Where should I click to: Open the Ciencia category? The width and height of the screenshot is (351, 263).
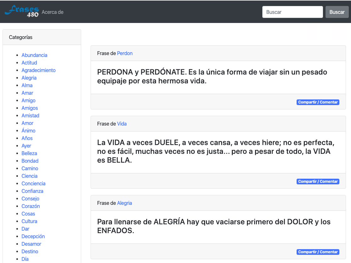pos(29,176)
